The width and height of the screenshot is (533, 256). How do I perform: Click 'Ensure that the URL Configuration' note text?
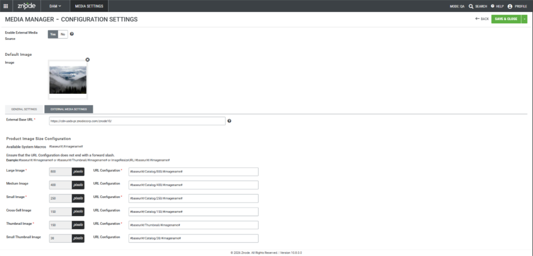click(x=60, y=155)
